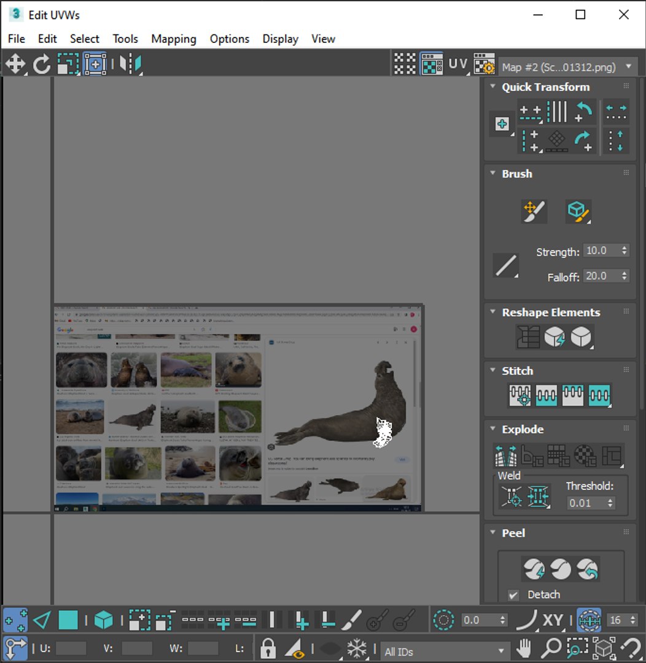Click the Stitch to Source icon

tap(573, 395)
